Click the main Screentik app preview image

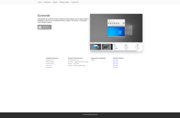(116, 28)
